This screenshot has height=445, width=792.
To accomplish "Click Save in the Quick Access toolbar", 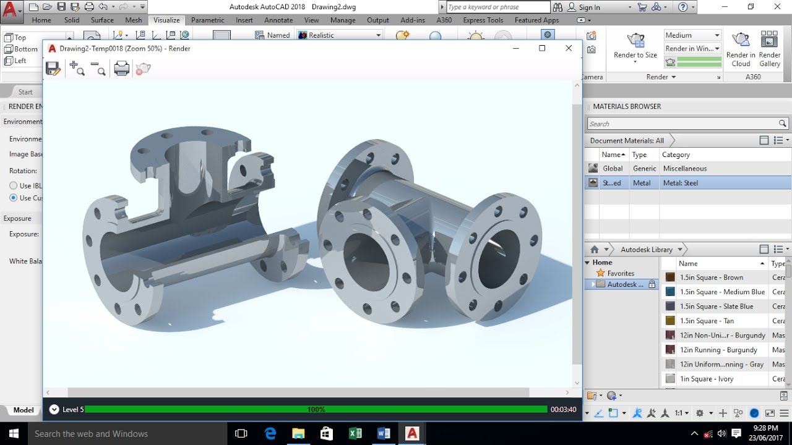I will click(x=61, y=7).
